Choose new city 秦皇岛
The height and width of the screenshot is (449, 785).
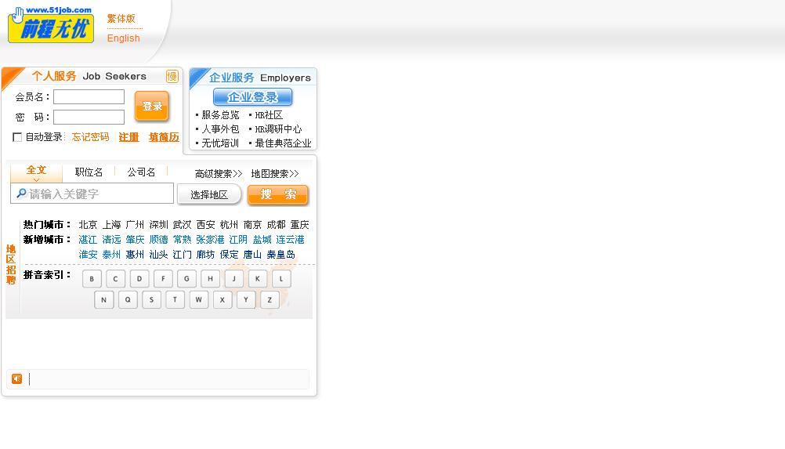(280, 255)
